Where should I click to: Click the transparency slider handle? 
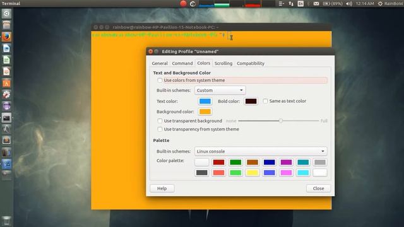281,120
